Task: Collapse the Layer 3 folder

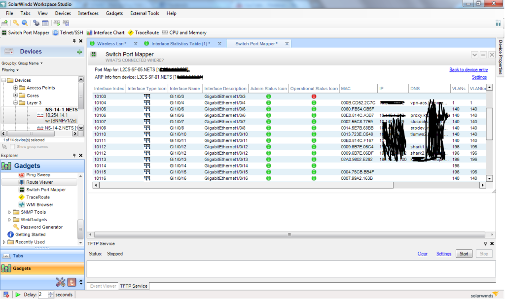Action: (x=15, y=102)
